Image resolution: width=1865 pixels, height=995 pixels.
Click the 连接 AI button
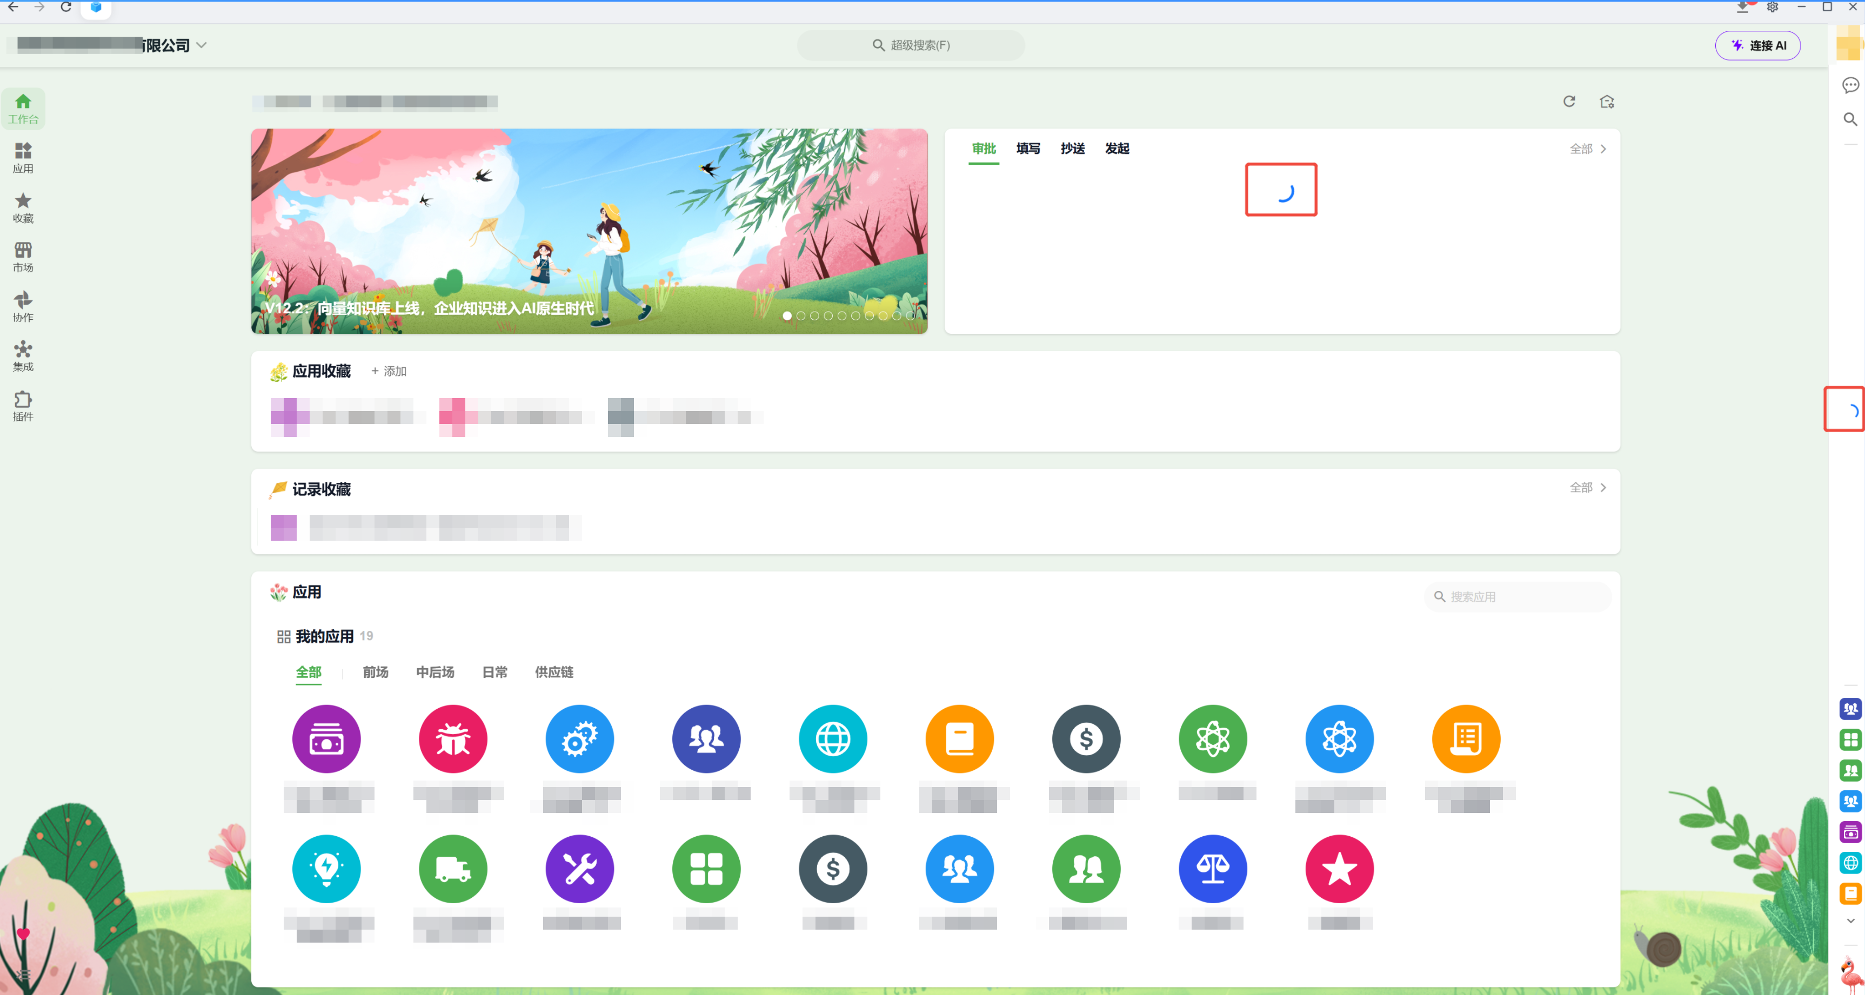click(1757, 45)
